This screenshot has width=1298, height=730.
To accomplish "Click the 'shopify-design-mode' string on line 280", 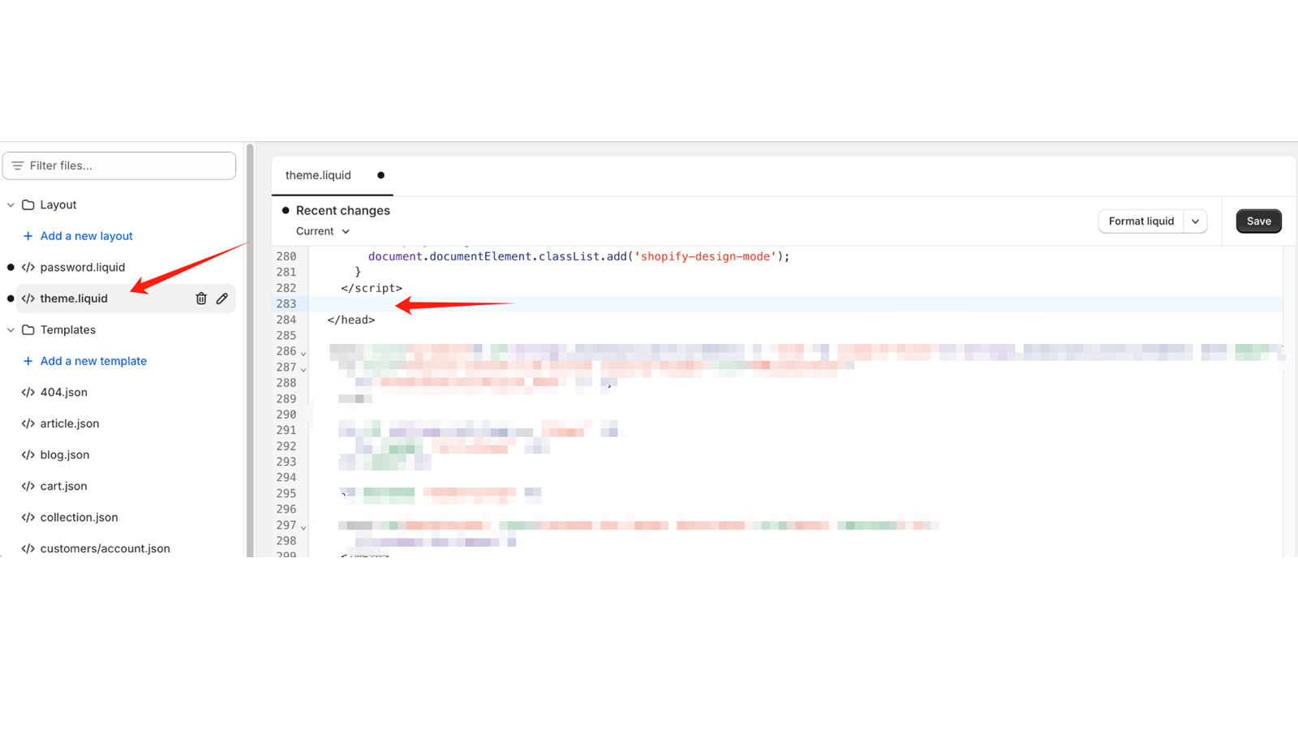I will coord(705,256).
